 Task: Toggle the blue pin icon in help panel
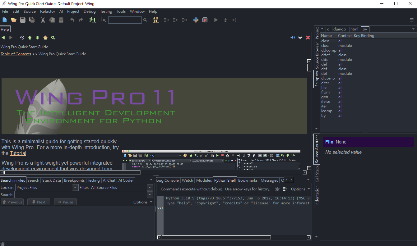[293, 38]
